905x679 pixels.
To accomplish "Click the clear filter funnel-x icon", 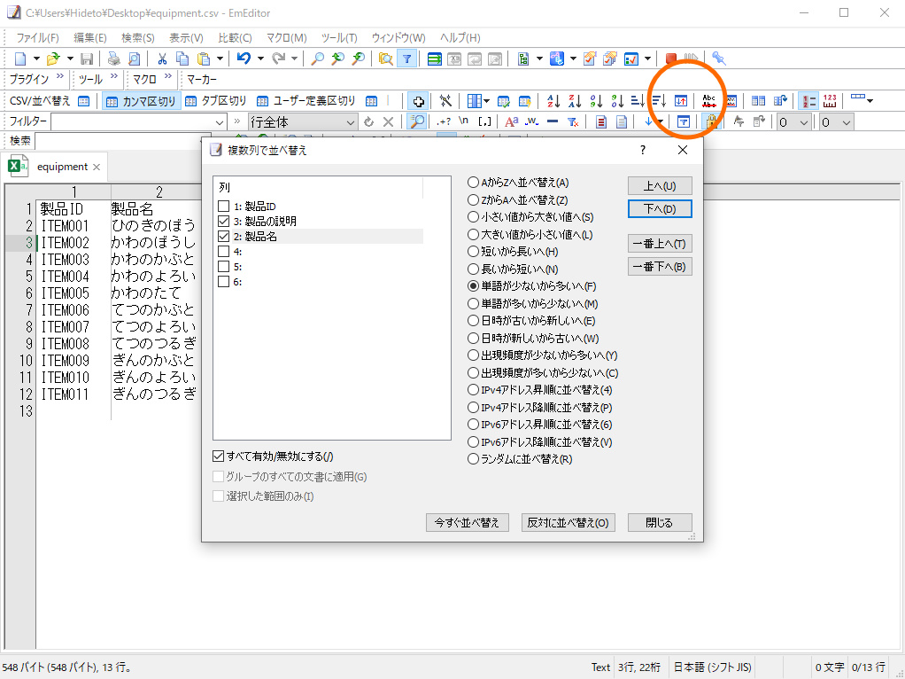I will (573, 122).
